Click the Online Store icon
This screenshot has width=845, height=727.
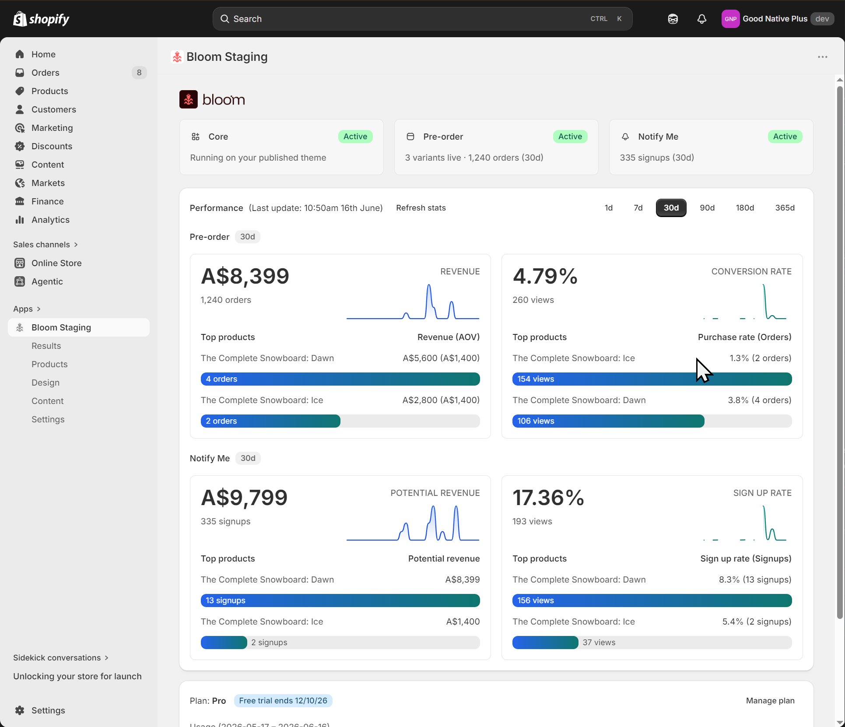coord(20,263)
